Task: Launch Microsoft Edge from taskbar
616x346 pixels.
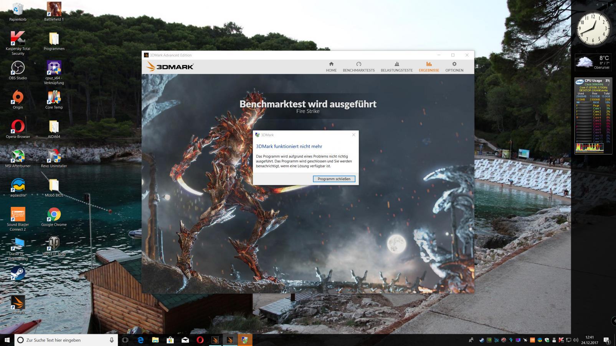Action: 140,340
